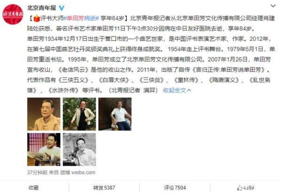Click the 北京青年报 account name

click(x=41, y=8)
